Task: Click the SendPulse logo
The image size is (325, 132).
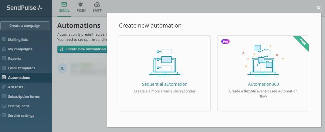Action: tap(24, 8)
